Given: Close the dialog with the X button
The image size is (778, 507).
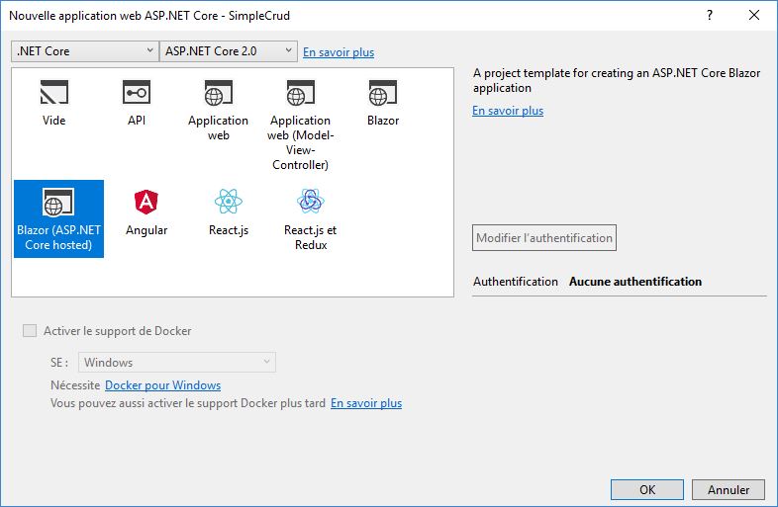Looking at the screenshot, I should tap(754, 16).
